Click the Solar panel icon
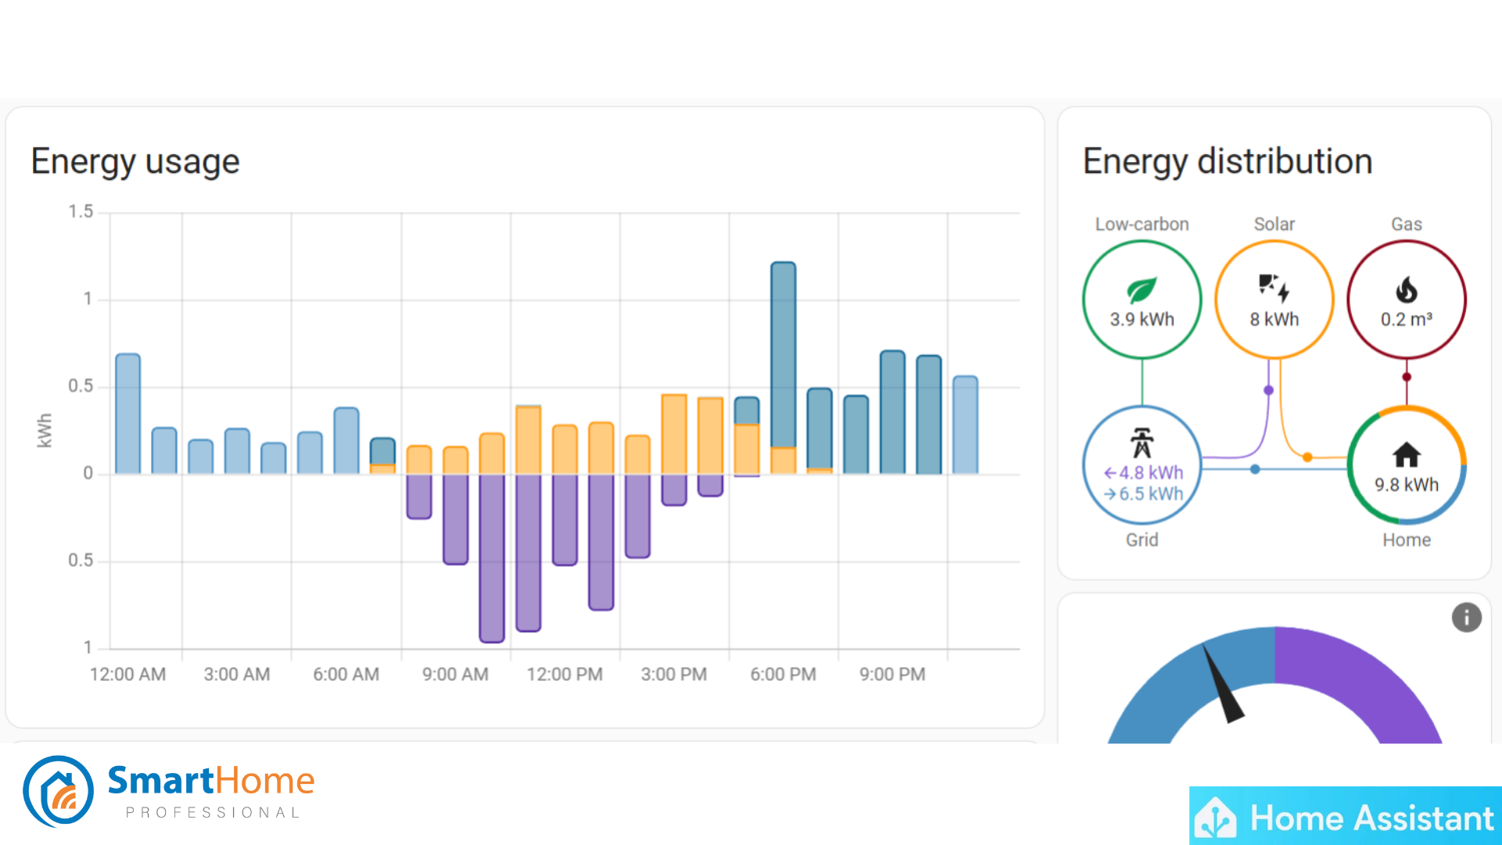 point(1274,288)
